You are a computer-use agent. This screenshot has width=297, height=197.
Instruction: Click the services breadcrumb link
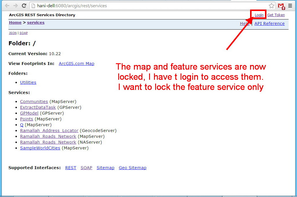(36, 22)
